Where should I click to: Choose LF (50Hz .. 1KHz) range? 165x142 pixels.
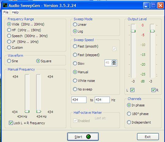click(x=23, y=42)
